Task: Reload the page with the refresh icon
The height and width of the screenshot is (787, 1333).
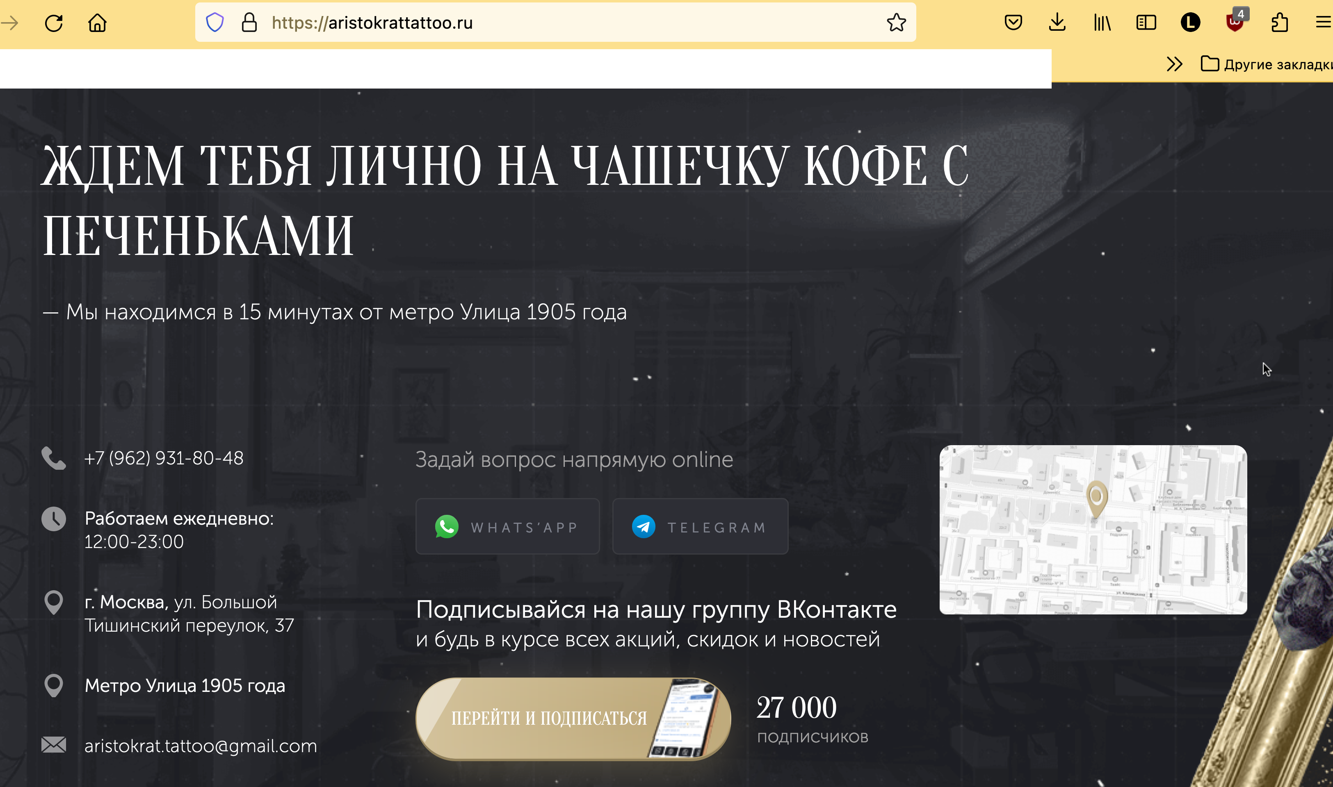Action: 54,23
